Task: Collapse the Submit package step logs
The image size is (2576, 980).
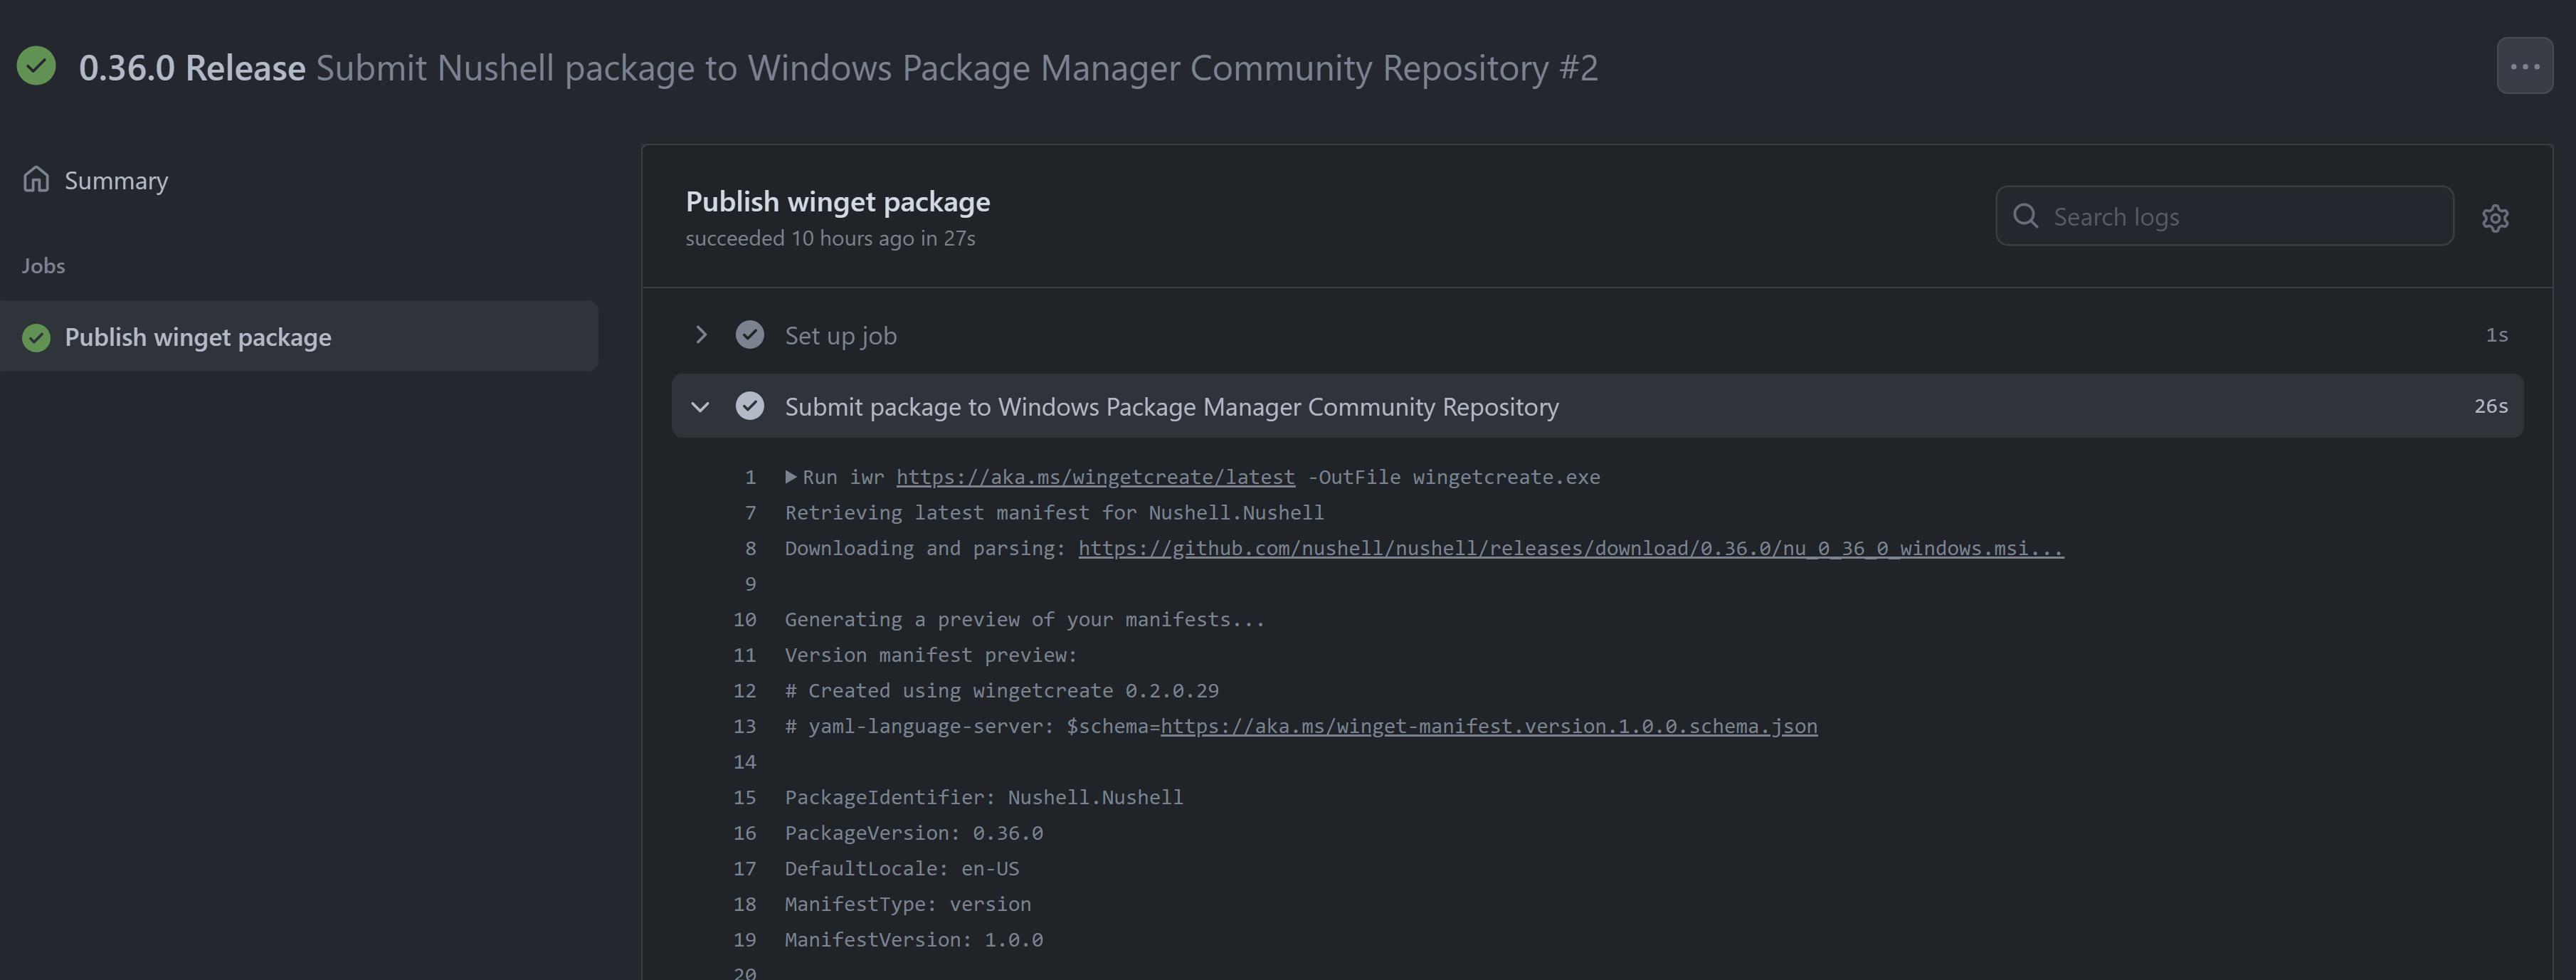Action: click(700, 406)
